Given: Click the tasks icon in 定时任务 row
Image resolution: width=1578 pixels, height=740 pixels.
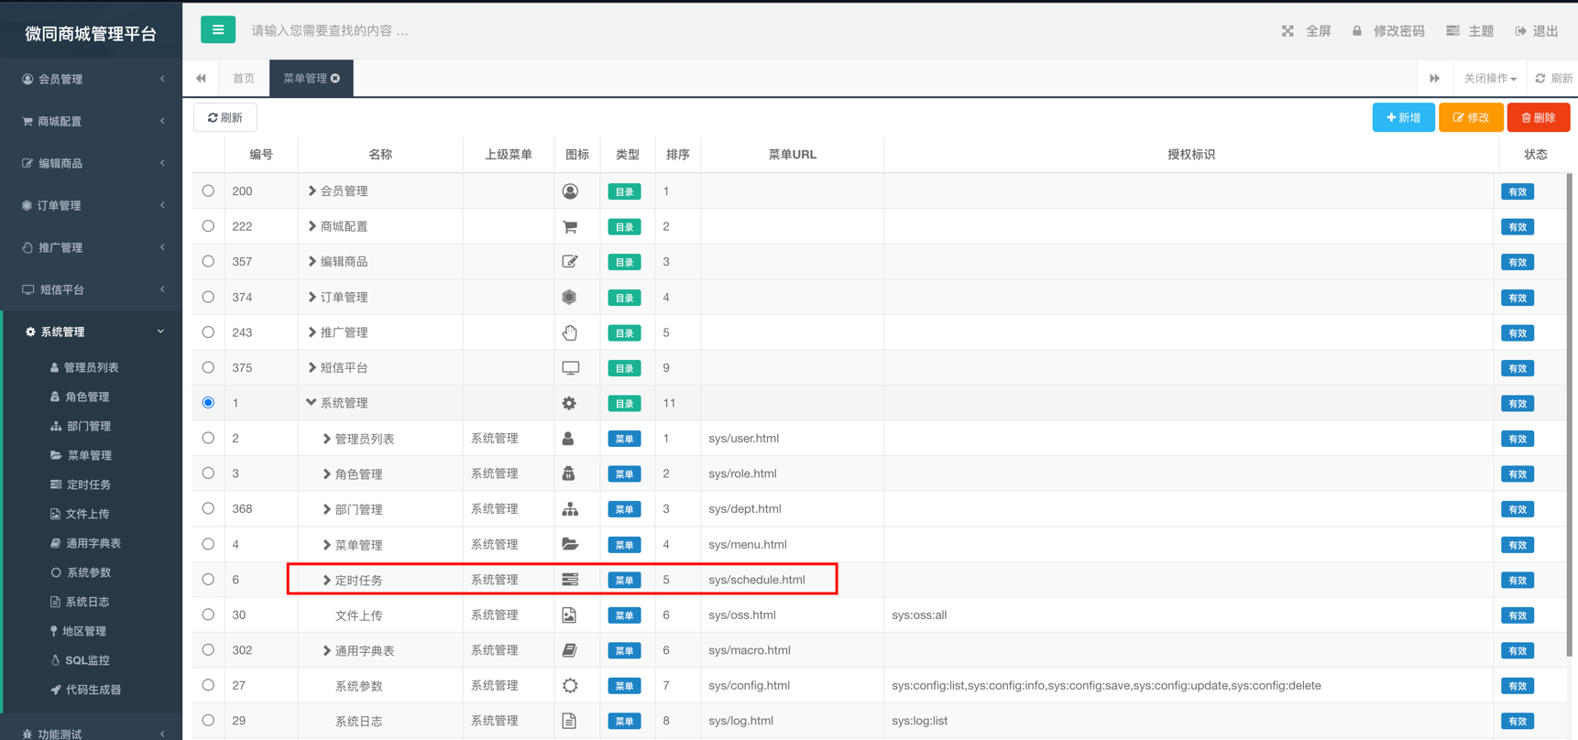Looking at the screenshot, I should (x=570, y=580).
